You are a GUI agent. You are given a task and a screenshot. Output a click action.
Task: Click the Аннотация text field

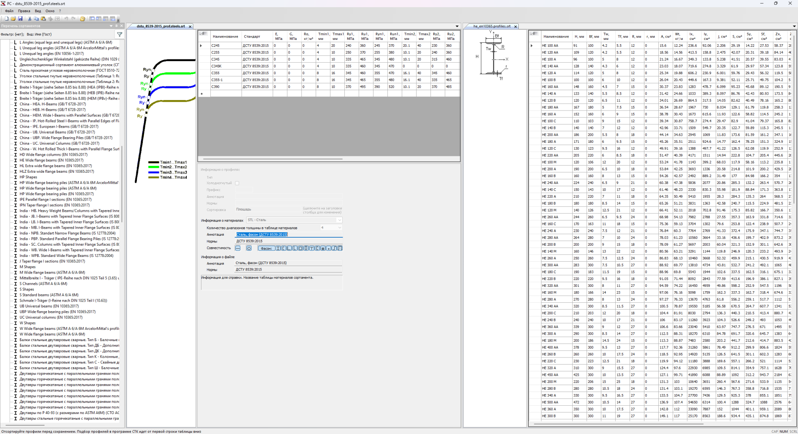[x=289, y=235]
